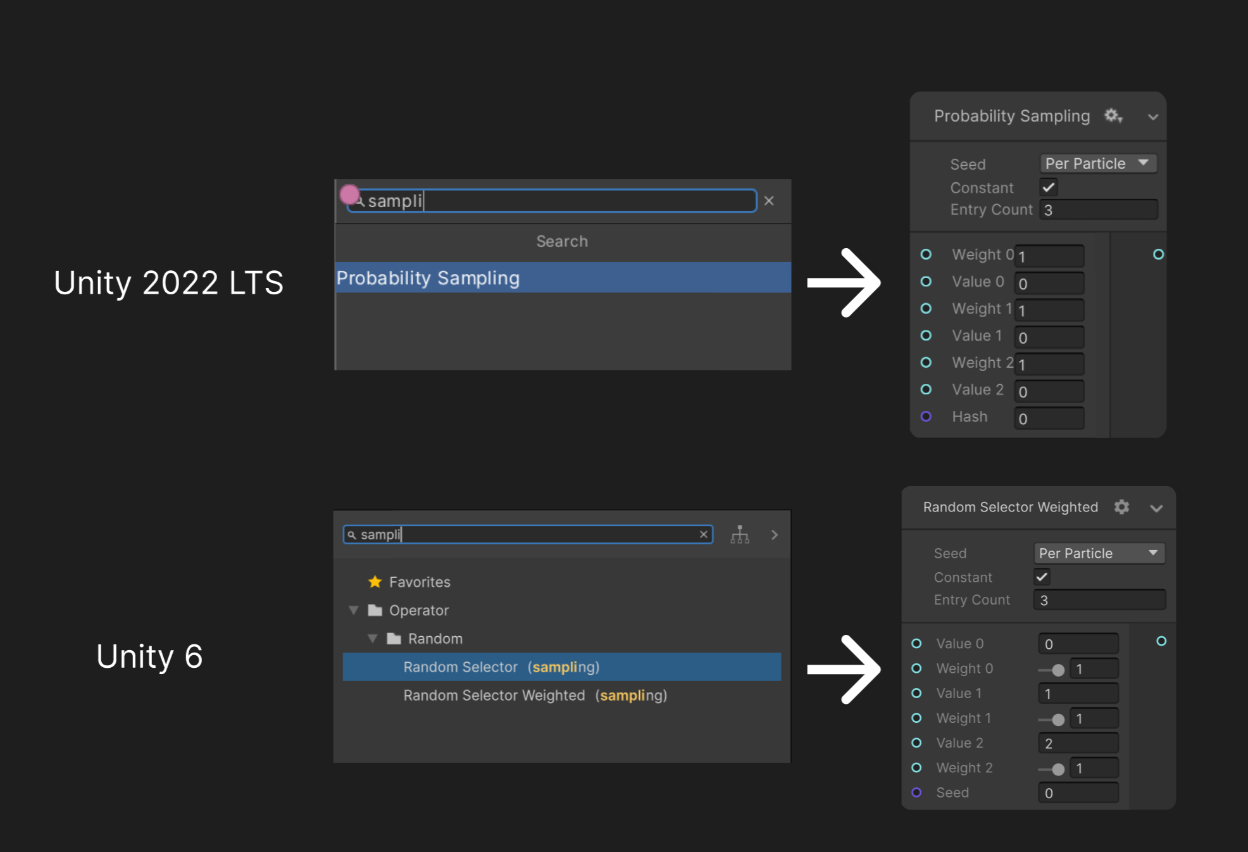Viewport: 1248px width, 852px height.
Task: Open the Probability Sampling node settings gear
Action: click(x=1113, y=116)
